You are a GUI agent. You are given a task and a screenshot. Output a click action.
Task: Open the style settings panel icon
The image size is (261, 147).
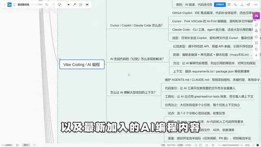[257, 25]
